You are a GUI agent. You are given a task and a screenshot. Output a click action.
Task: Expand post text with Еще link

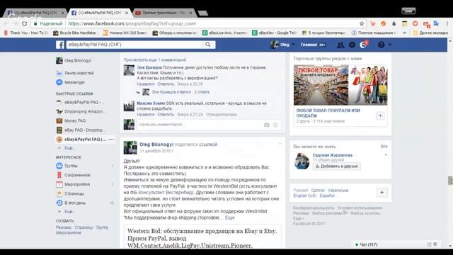(x=230, y=217)
